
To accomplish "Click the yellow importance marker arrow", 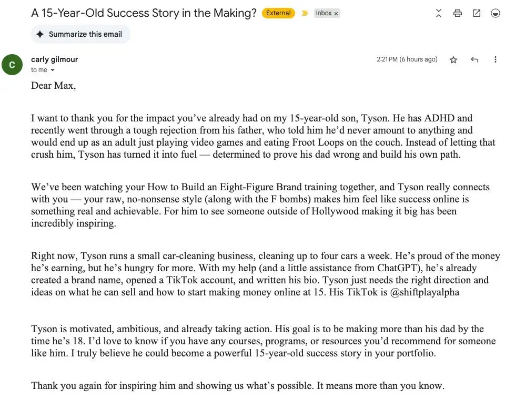I will click(305, 13).
